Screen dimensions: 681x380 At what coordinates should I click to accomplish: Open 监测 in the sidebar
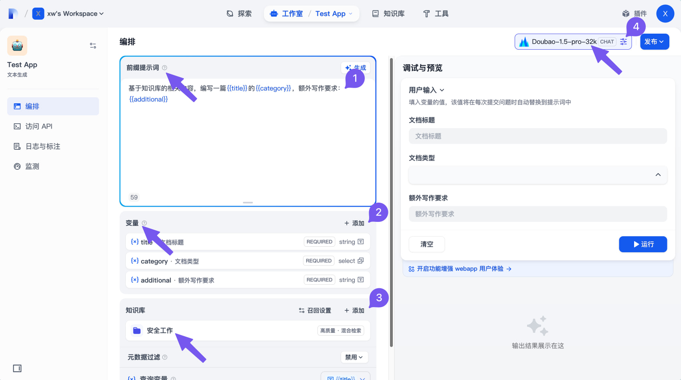click(x=53, y=166)
